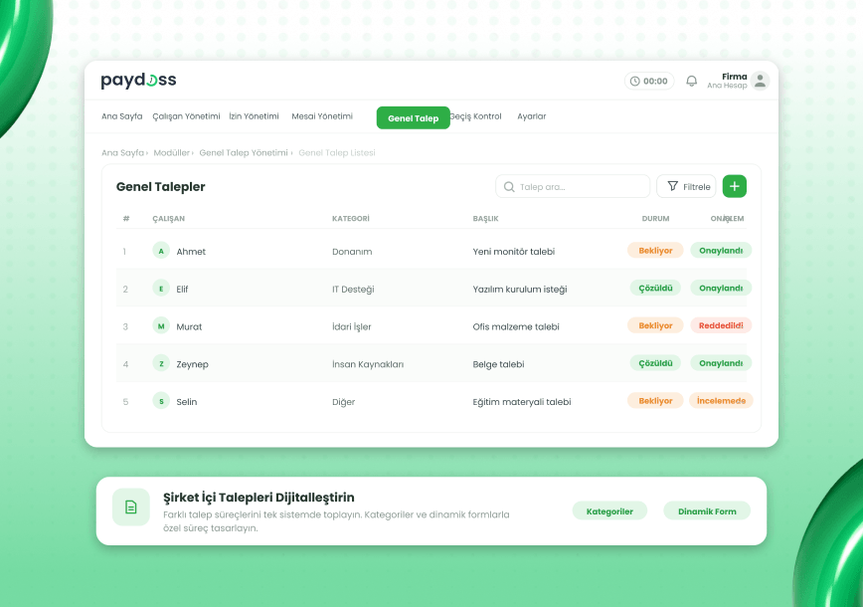Click Genel Talep Listesi breadcrumb
Viewport: 863px width, 607px height.
click(337, 152)
